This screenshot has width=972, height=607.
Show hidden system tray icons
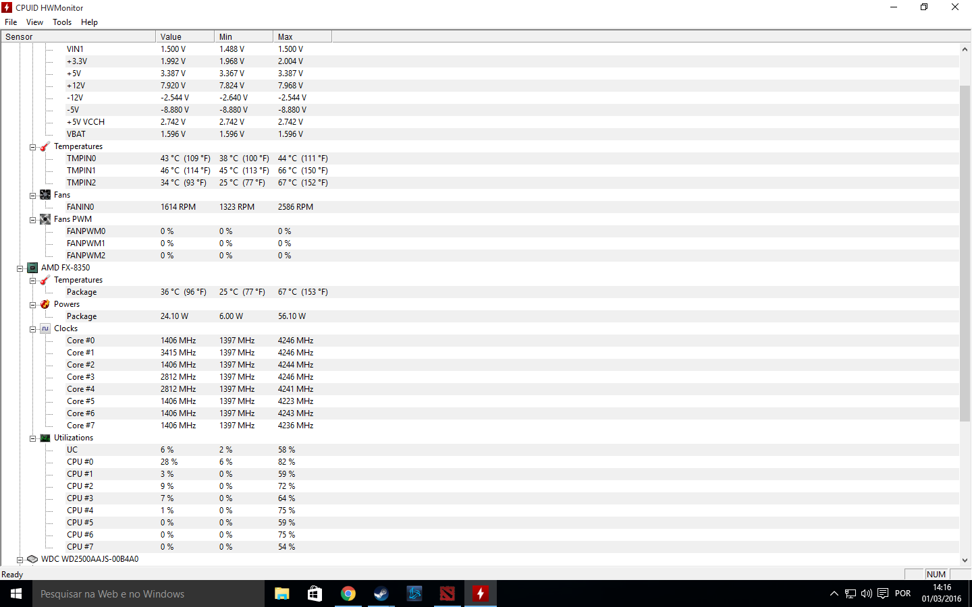(x=834, y=594)
